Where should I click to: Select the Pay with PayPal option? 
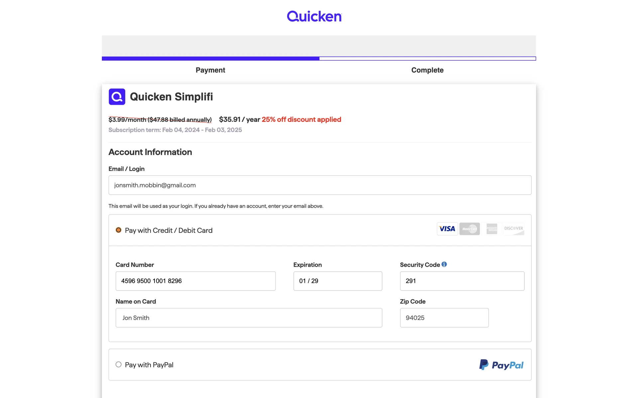118,365
